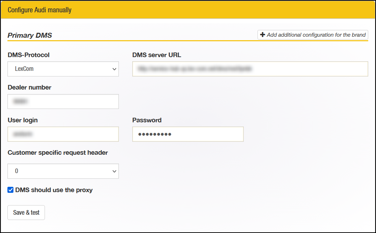Click the DMS server URL label
Image resolution: width=376 pixels, height=233 pixels.
pyautogui.click(x=157, y=55)
